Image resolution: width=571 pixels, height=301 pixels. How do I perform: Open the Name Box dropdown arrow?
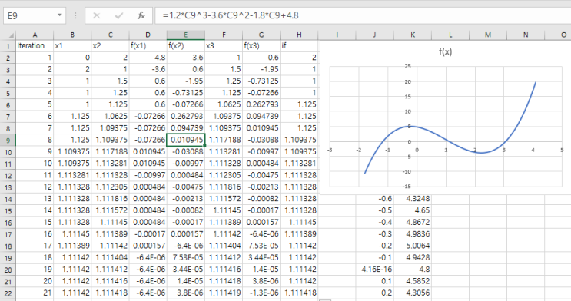point(59,15)
